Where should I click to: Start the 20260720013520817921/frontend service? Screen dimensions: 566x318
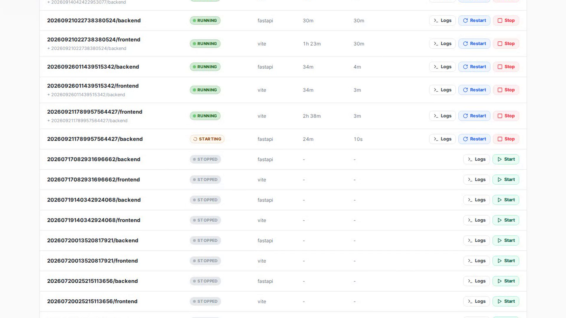(506, 261)
